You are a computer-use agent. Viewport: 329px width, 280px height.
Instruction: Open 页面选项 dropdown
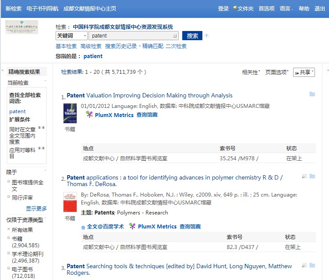click(277, 72)
